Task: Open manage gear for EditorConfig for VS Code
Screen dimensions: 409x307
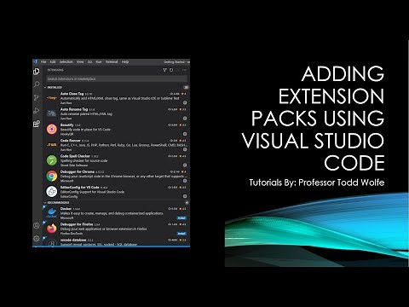Action: [185, 196]
